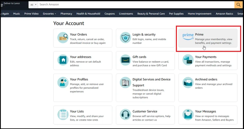Click the Your addresses house icon
This screenshot has width=244, height=129.
click(63, 60)
